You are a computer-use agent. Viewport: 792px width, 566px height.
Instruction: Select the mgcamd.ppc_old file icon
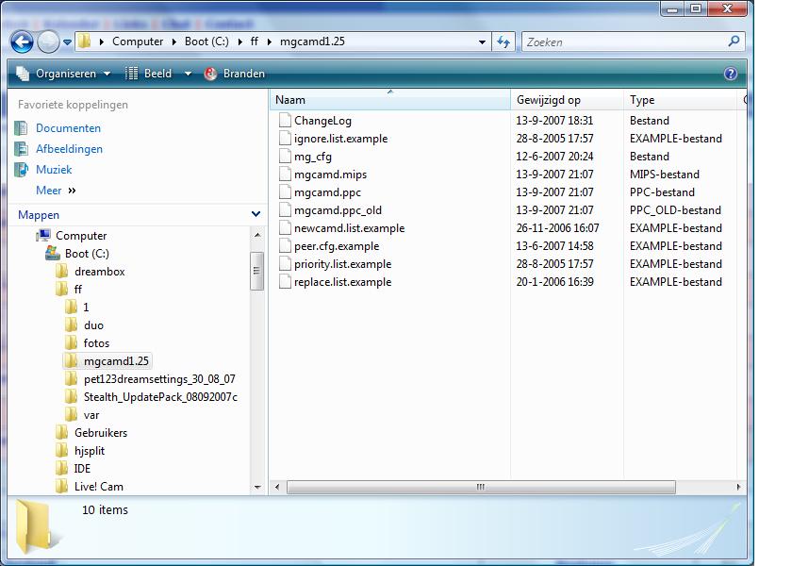click(286, 210)
